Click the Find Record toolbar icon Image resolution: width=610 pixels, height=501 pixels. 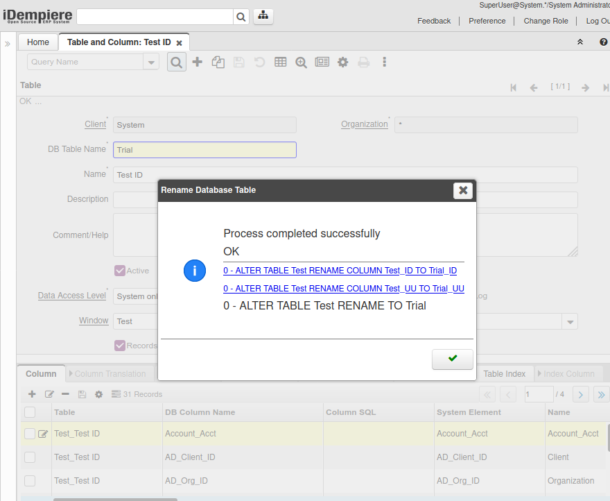[177, 62]
